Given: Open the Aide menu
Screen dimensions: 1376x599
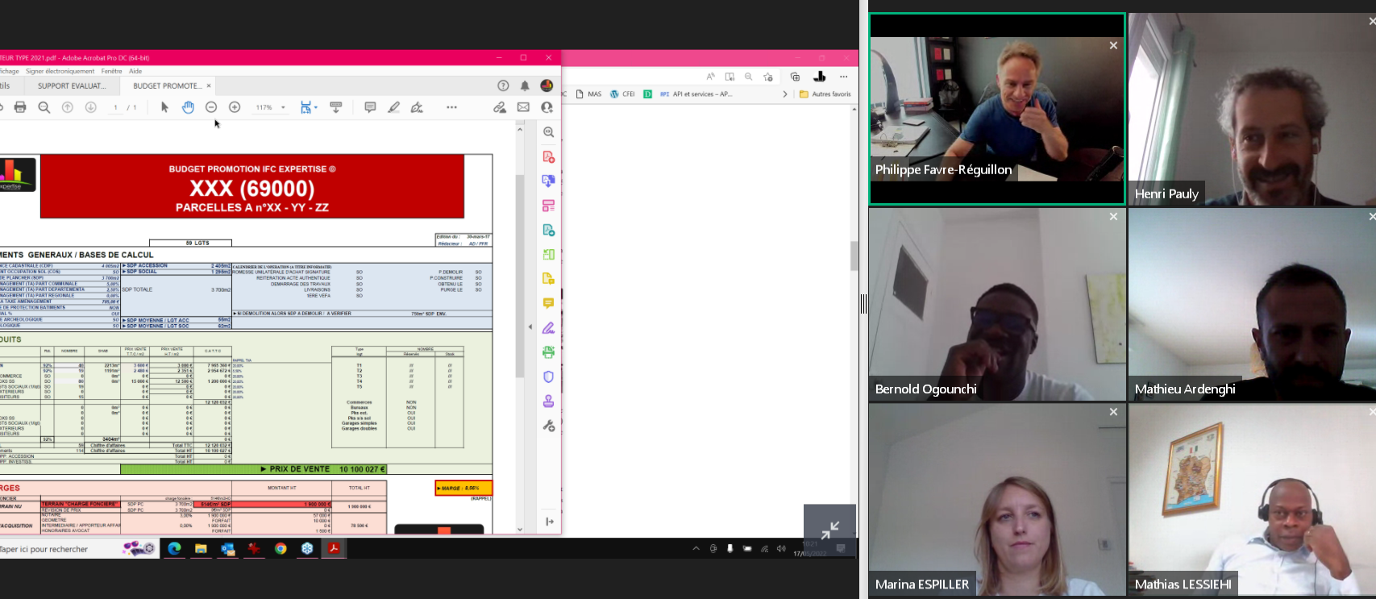Looking at the screenshot, I should coord(135,71).
